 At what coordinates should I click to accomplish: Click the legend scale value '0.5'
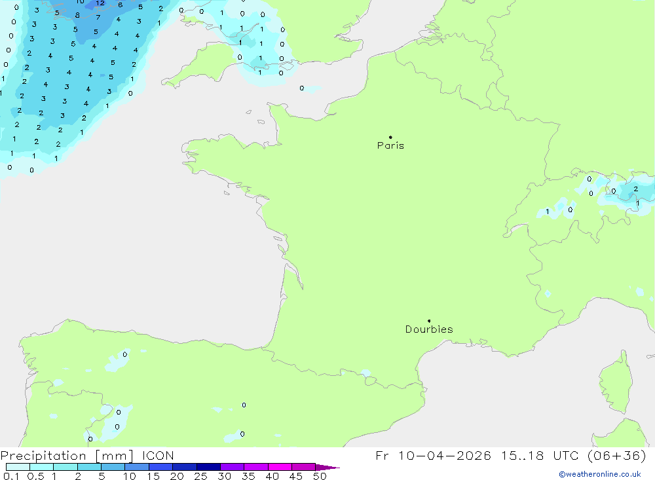coord(35,476)
